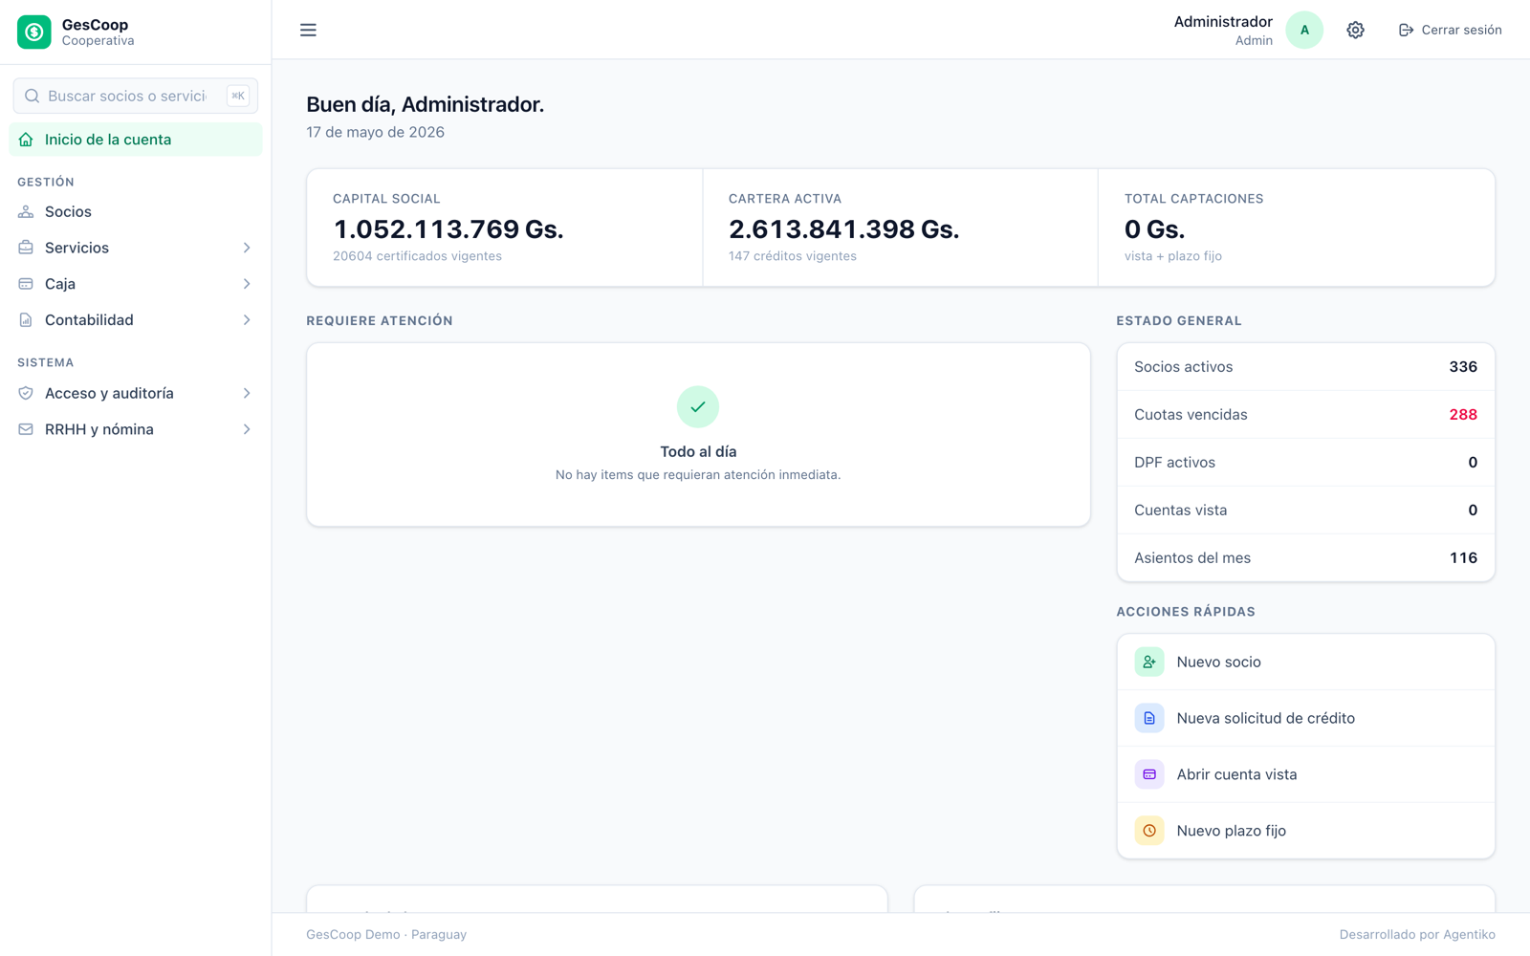The height and width of the screenshot is (956, 1530).
Task: Click the date 17 de mayo de 2026
Action: [x=375, y=132]
